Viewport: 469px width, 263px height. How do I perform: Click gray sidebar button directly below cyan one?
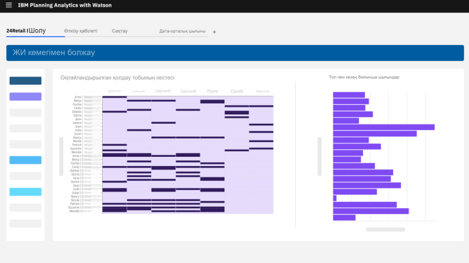[x=26, y=207]
